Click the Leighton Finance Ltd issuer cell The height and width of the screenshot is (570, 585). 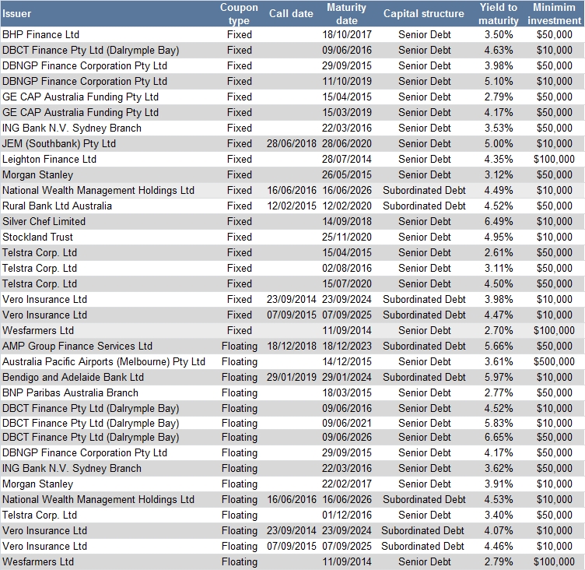[x=50, y=159]
